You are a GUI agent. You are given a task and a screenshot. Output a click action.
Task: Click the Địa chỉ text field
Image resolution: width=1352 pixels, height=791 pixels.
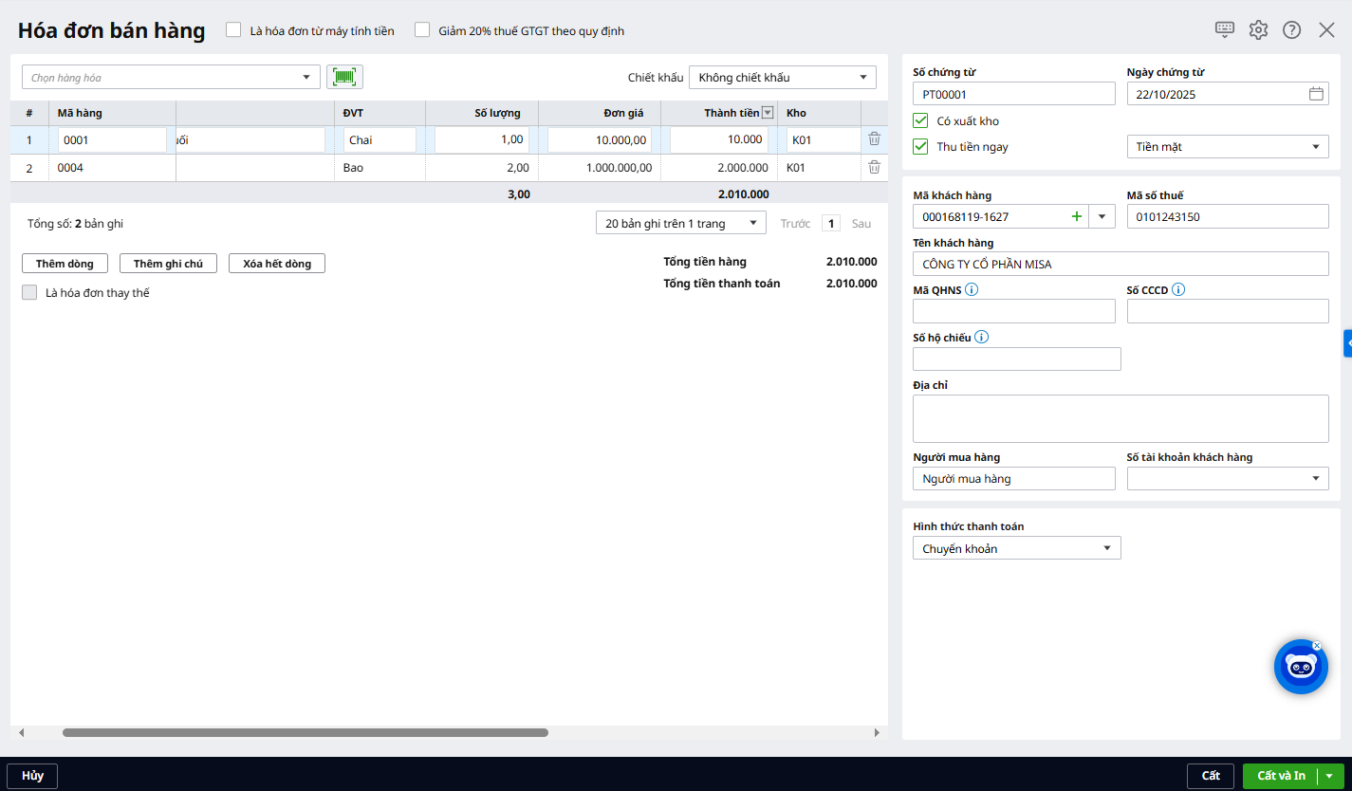coord(1120,418)
